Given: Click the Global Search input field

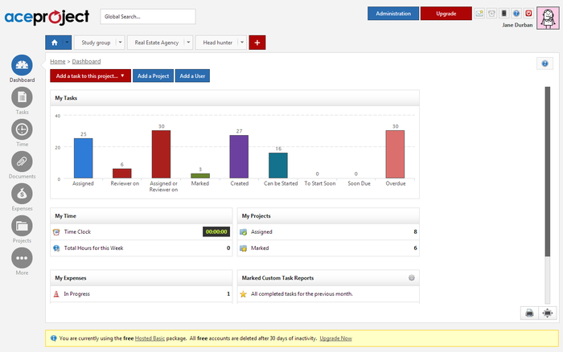Looking at the screenshot, I should (148, 16).
